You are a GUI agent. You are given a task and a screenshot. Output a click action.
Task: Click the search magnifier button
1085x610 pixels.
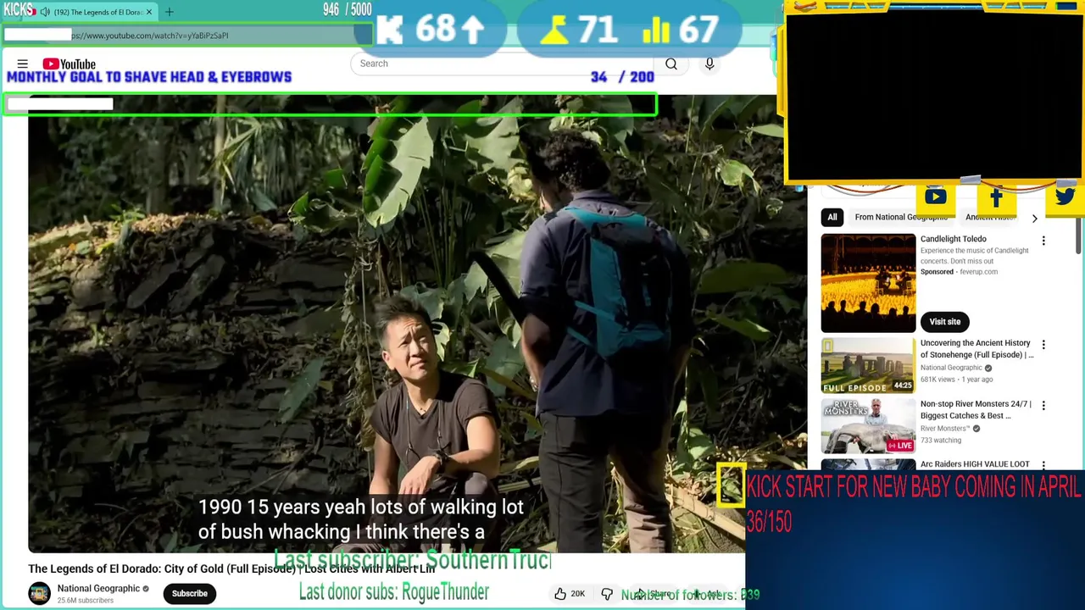(671, 64)
